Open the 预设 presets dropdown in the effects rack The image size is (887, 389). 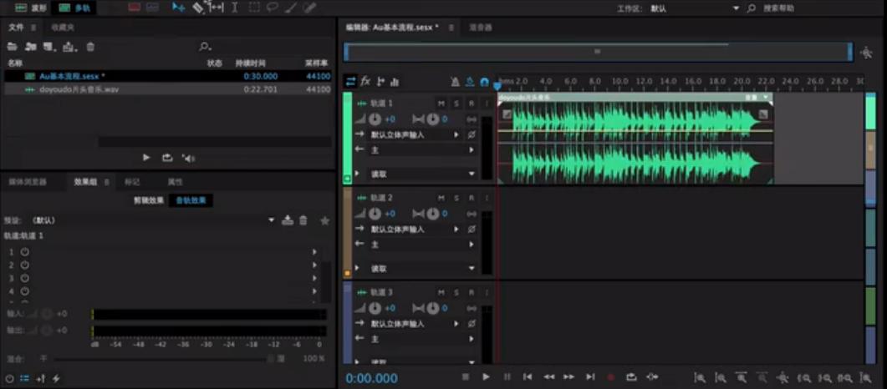click(271, 220)
